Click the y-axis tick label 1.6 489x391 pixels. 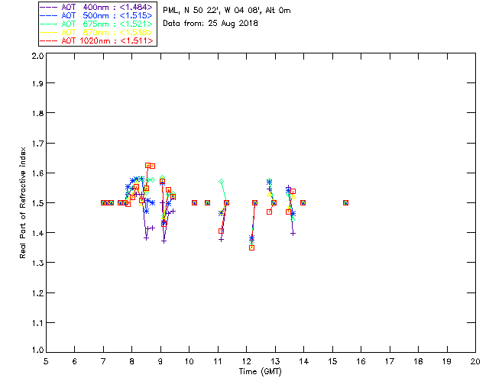point(37,173)
